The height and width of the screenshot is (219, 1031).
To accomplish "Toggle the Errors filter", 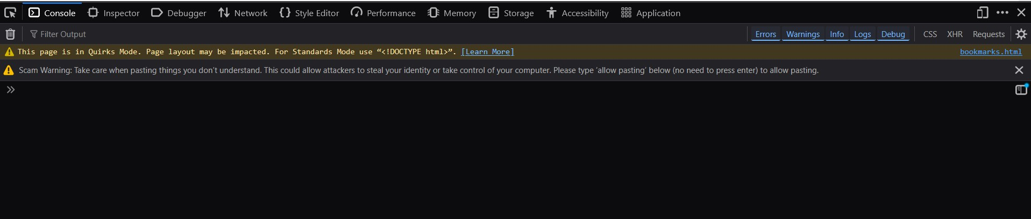I will pos(765,34).
